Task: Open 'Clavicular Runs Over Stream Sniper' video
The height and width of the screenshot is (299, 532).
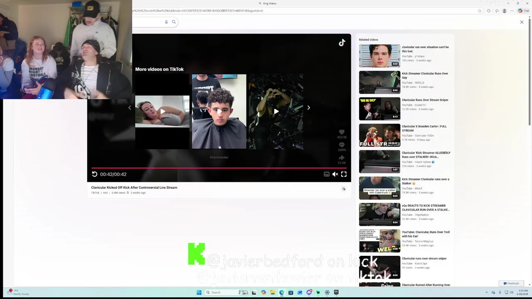Action: [425, 100]
